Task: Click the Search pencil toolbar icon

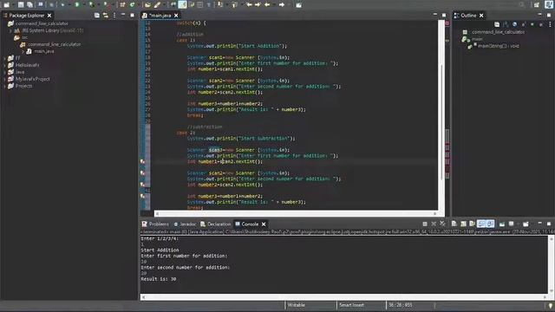Action: point(157,5)
